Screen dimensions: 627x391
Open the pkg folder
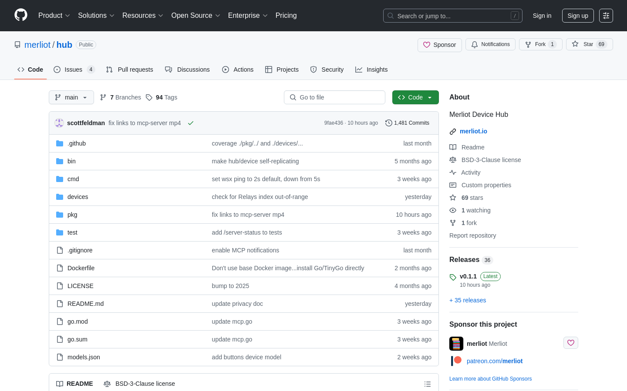pyautogui.click(x=72, y=215)
